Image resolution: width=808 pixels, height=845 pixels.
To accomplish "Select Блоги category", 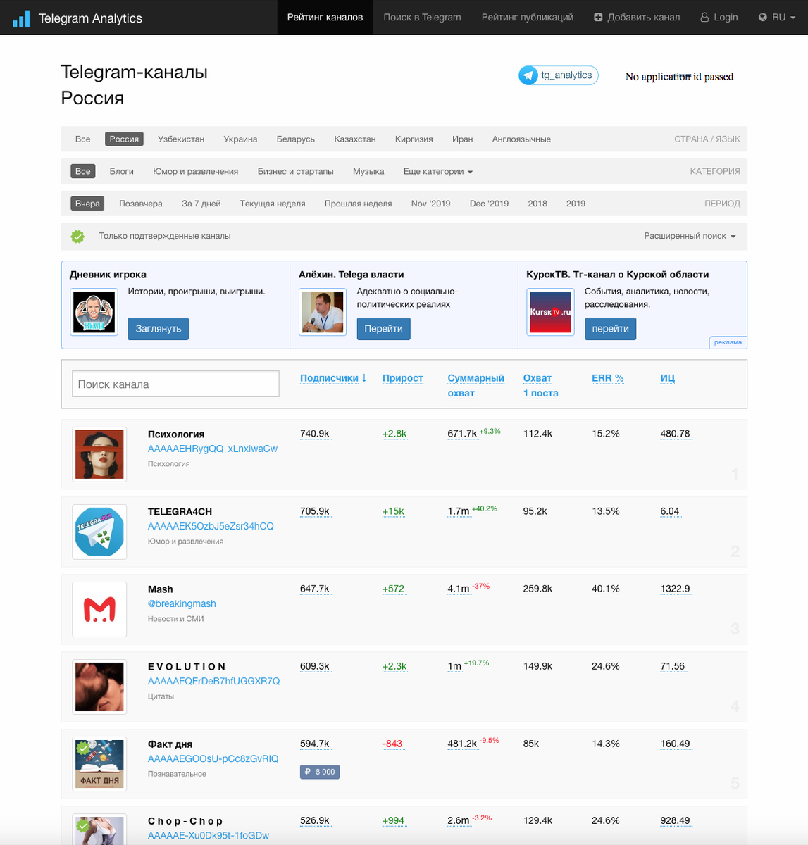I will click(122, 171).
